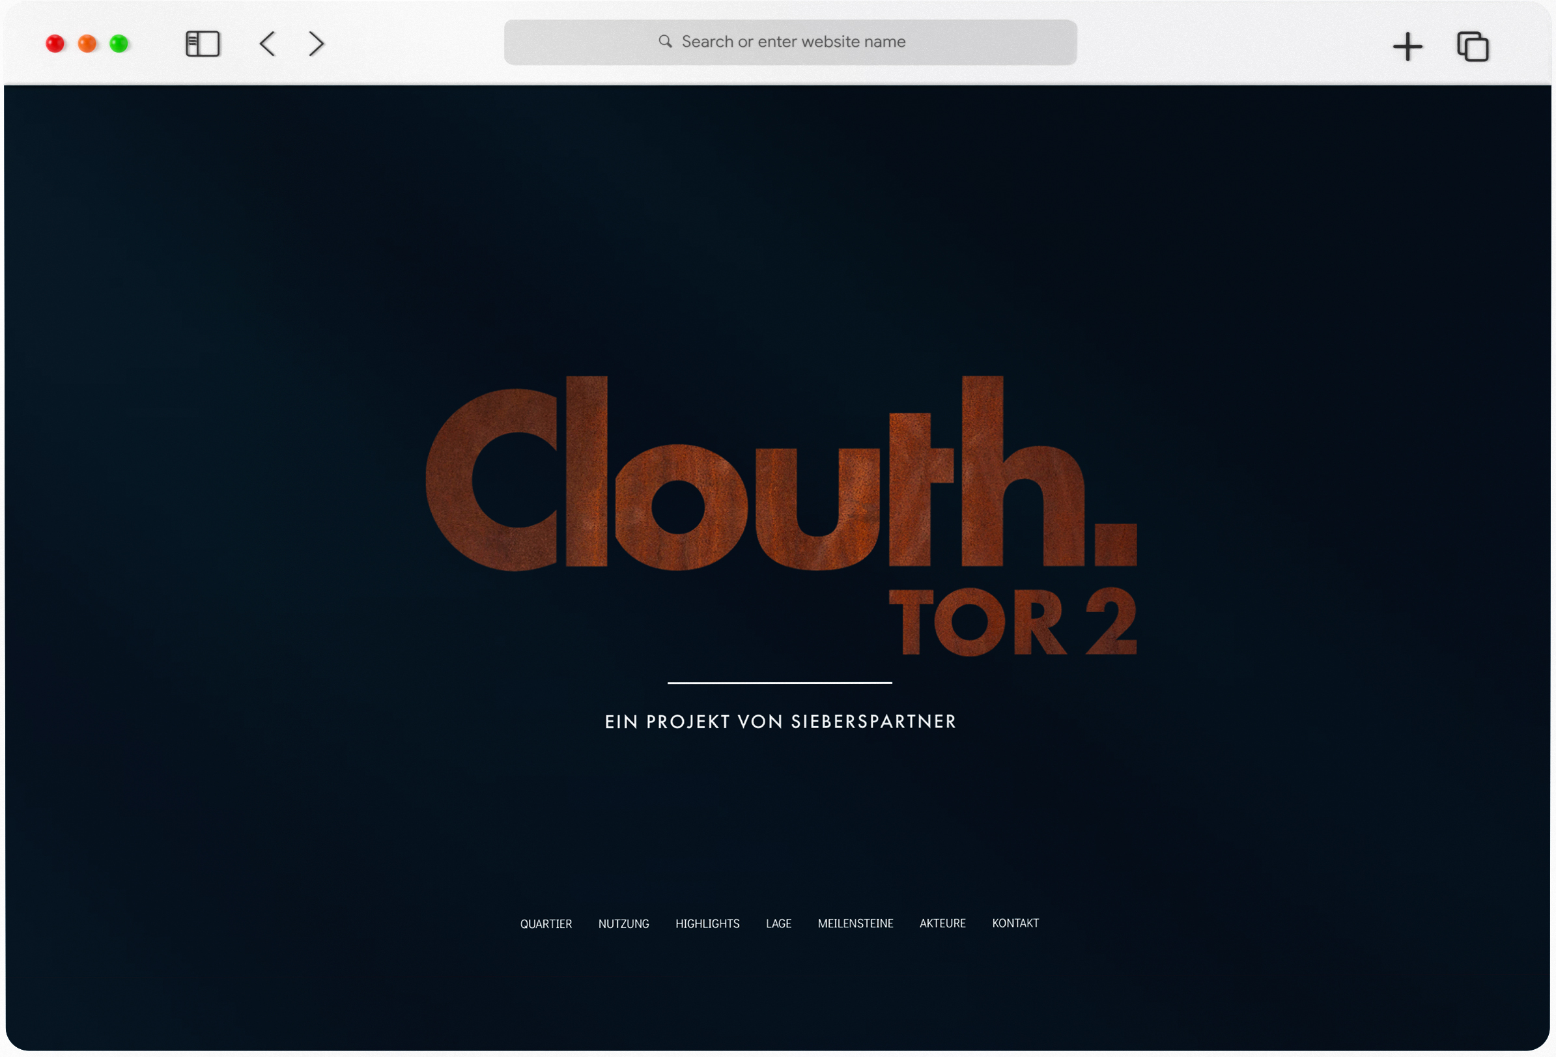Toggle the browser sidebar icon
This screenshot has height=1057, width=1556.
(202, 44)
